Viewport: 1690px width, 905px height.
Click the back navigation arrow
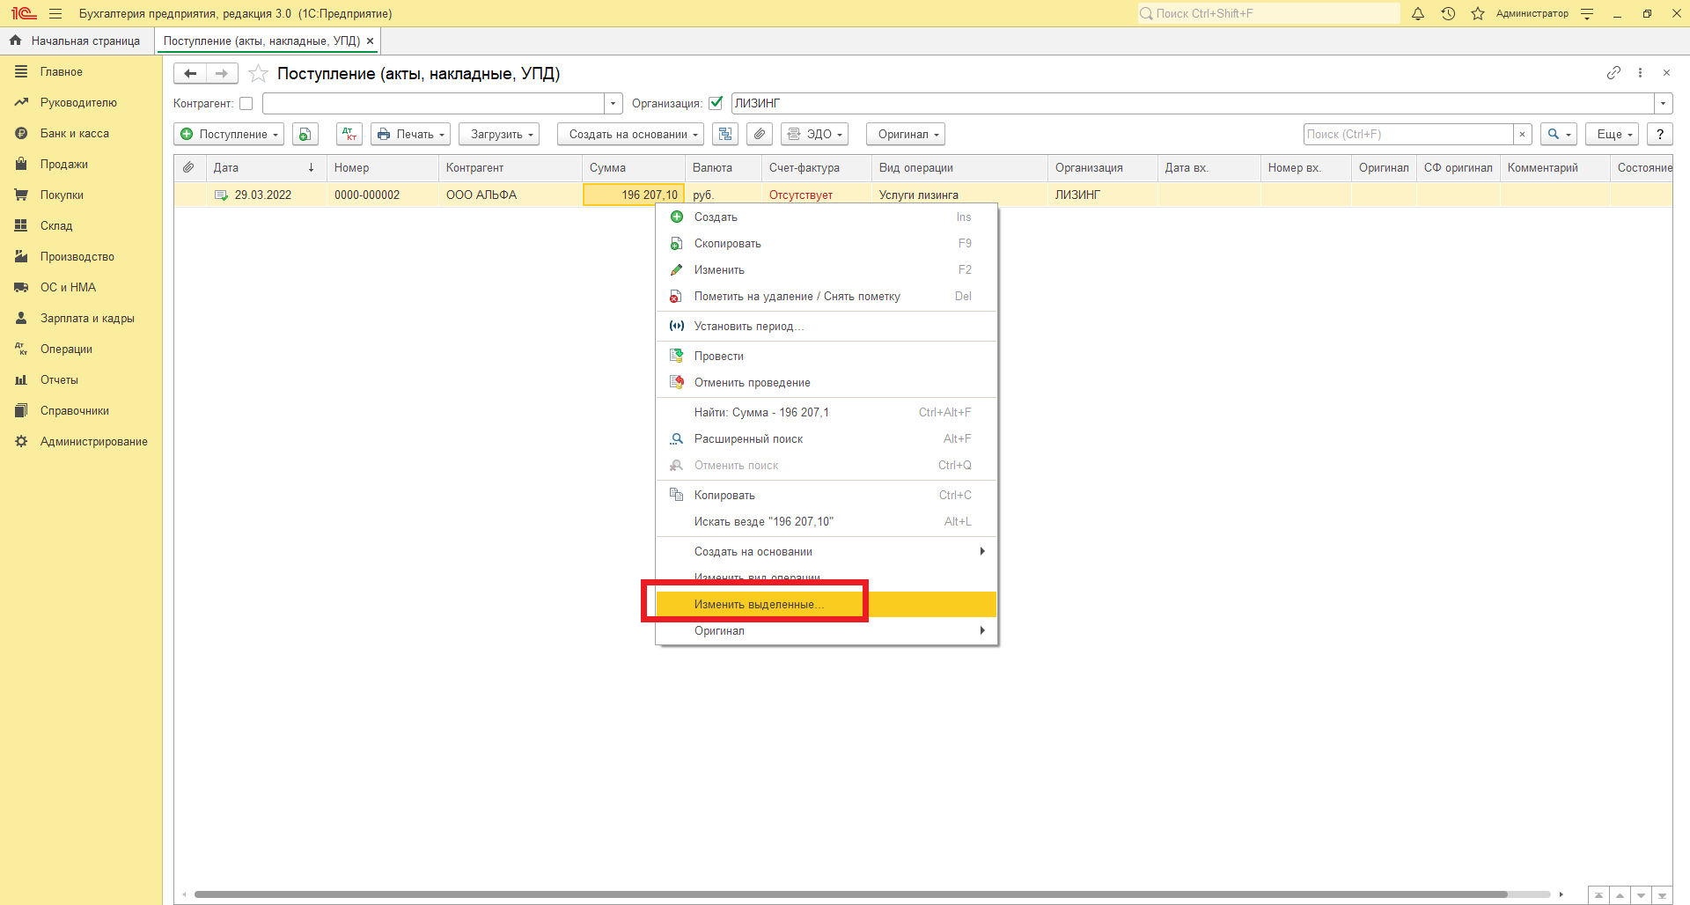click(190, 74)
